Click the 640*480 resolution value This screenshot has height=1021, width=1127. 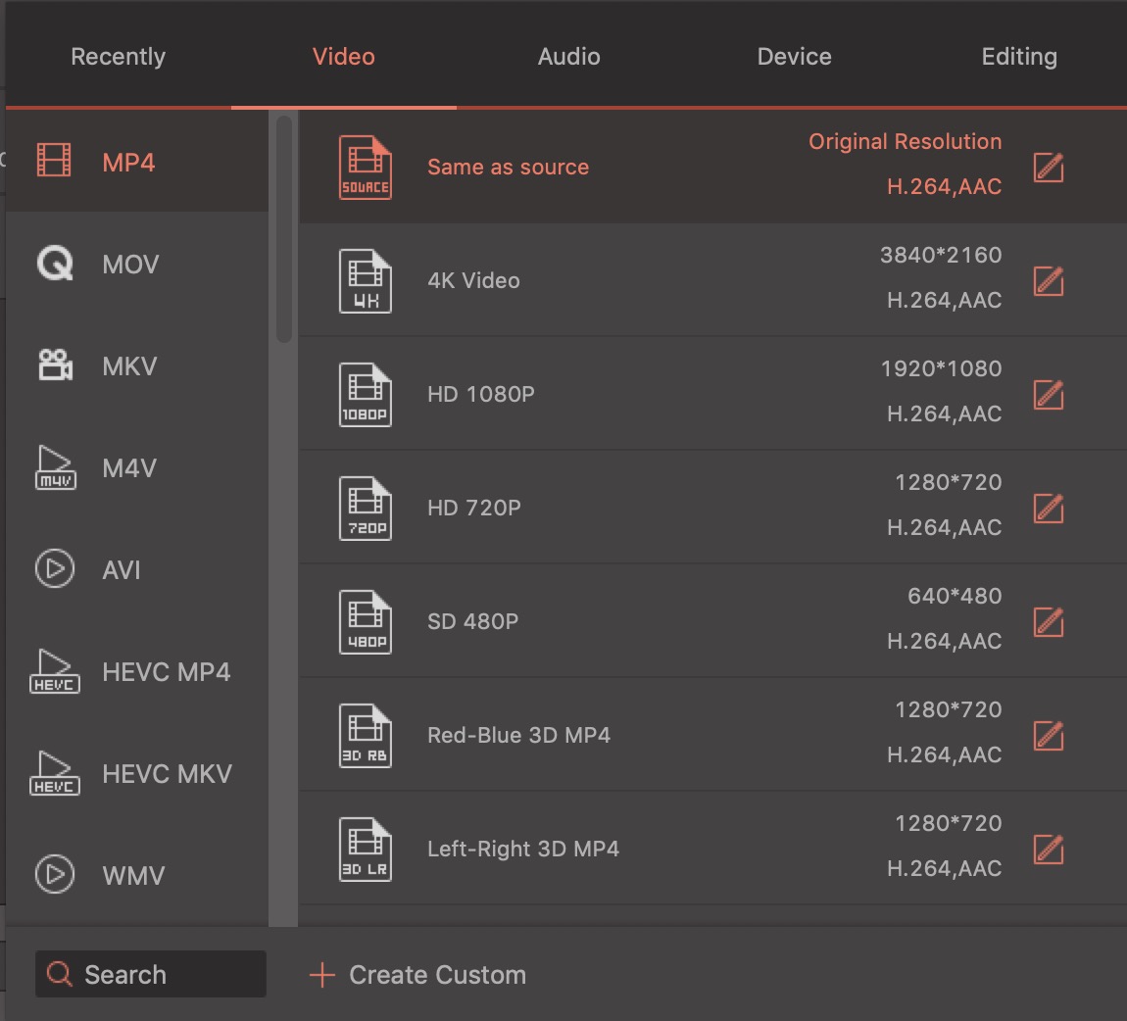point(955,596)
